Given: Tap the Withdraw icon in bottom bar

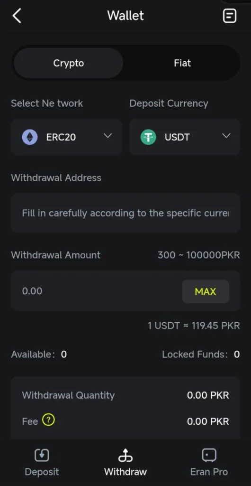Looking at the screenshot, I should (125, 455).
